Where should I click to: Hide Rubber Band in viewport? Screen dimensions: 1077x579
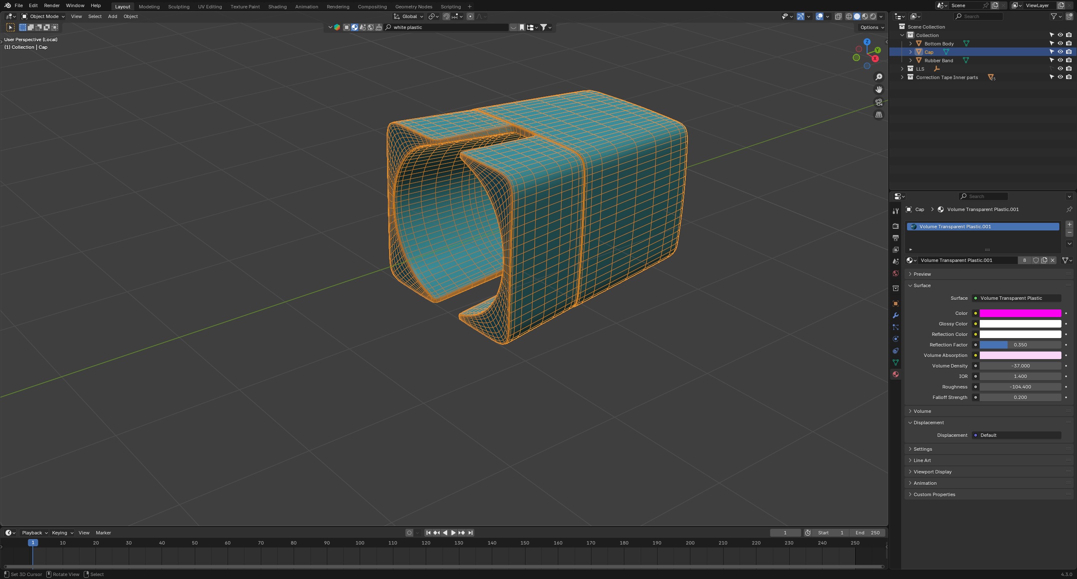tap(1060, 60)
